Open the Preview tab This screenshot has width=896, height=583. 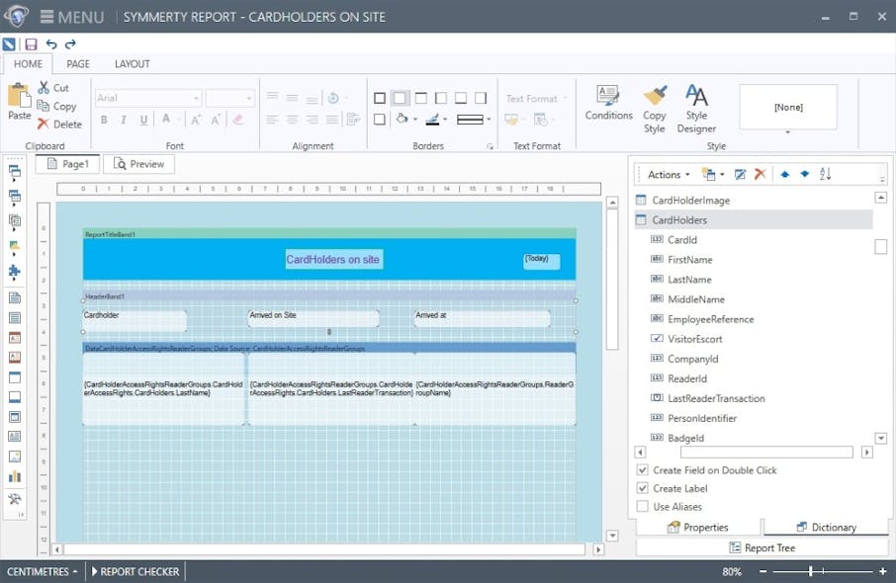click(138, 163)
